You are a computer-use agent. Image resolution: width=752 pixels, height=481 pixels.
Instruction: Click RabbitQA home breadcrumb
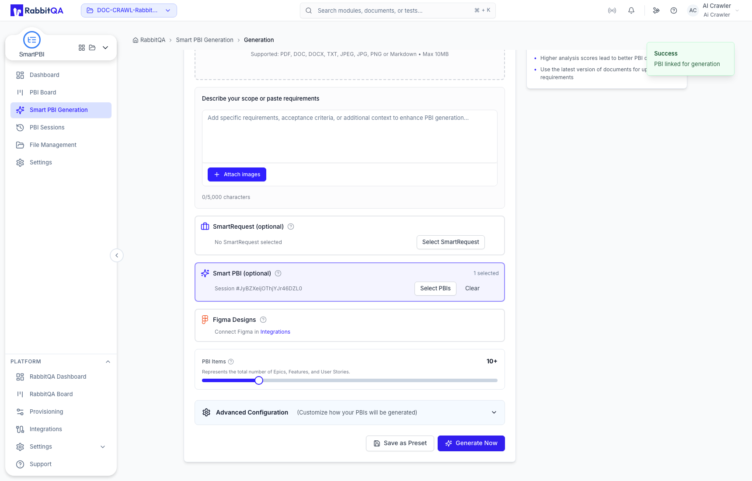tap(149, 40)
